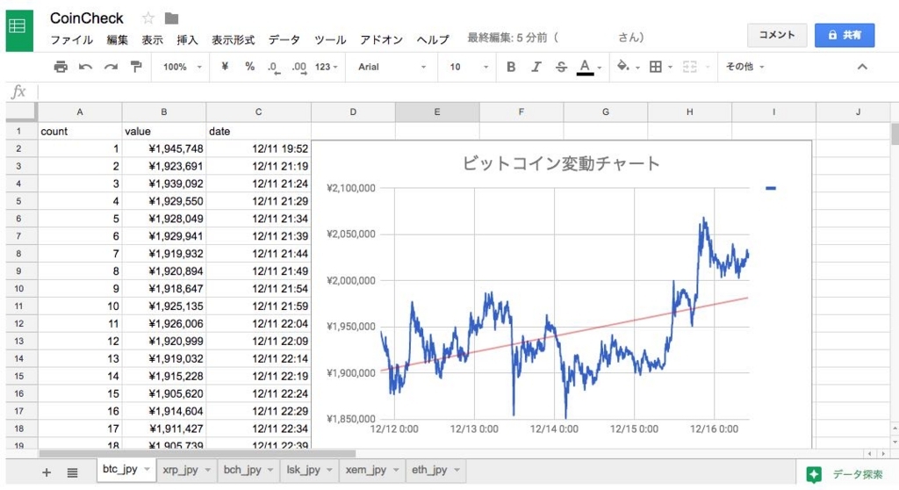
Task: Switch to the lsk_jpy sheet tab
Action: (x=303, y=470)
